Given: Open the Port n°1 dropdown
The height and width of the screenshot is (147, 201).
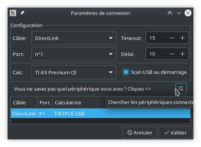Looking at the screenshot, I should (x=74, y=54).
